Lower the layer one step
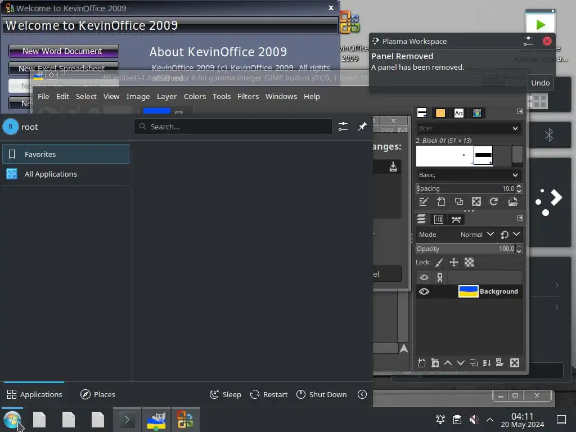The width and height of the screenshot is (576, 432). click(x=461, y=363)
